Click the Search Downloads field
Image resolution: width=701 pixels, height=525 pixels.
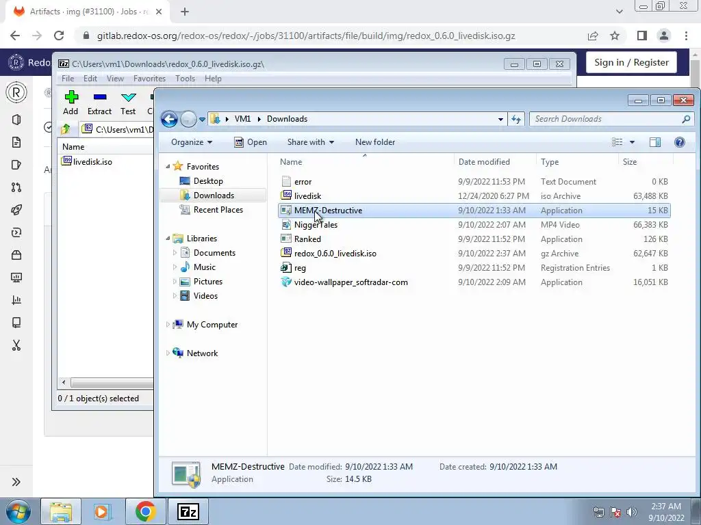(608, 119)
